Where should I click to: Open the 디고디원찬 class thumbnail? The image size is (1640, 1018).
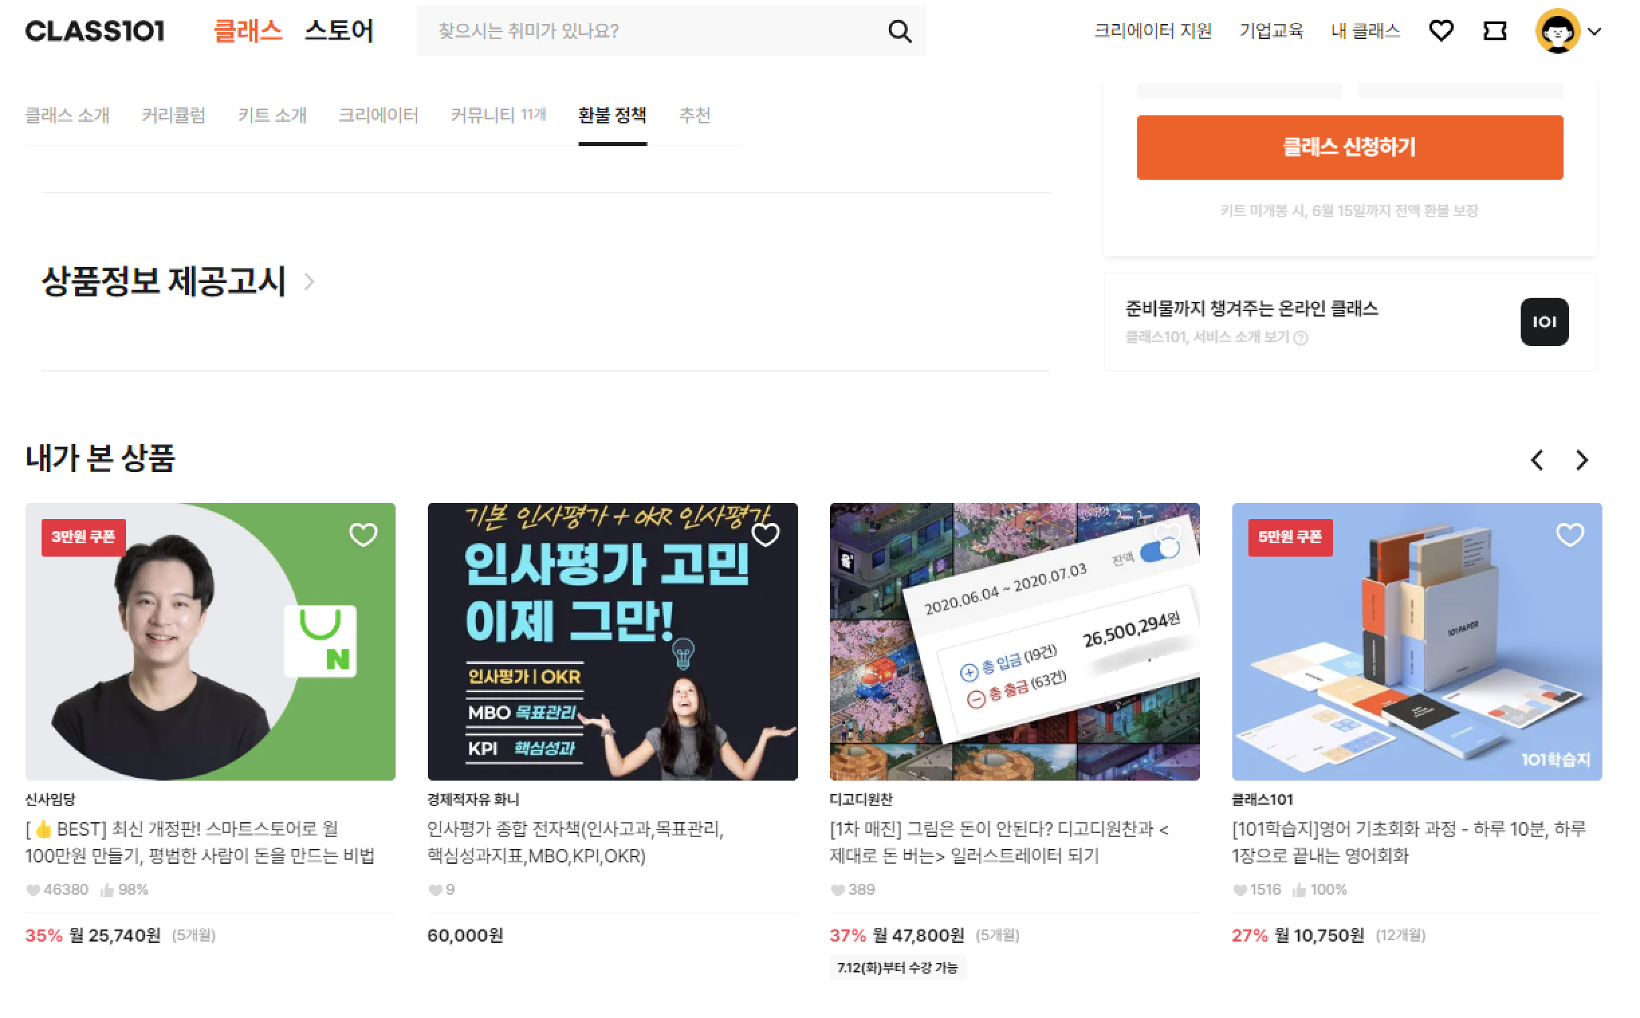pos(1014,641)
